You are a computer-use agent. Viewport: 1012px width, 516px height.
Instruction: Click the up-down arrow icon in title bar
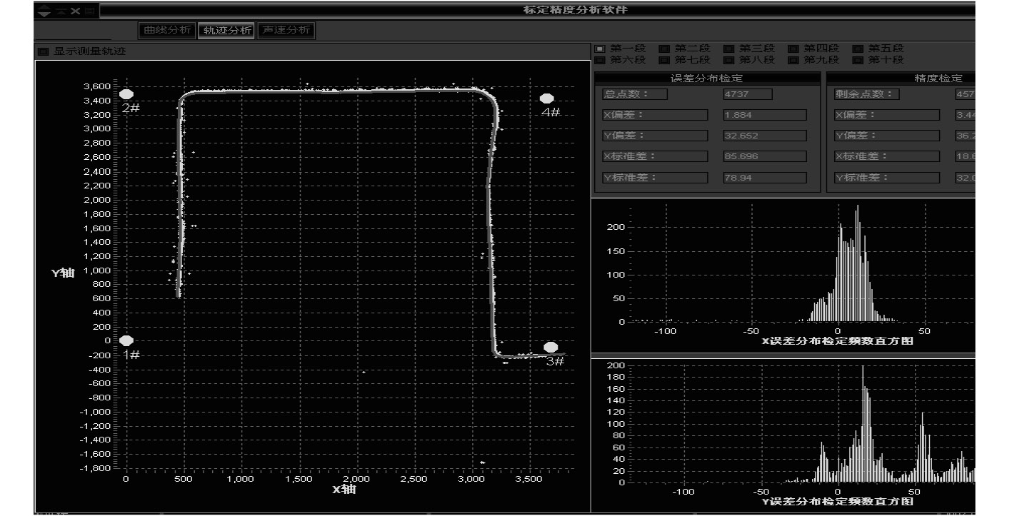[44, 11]
